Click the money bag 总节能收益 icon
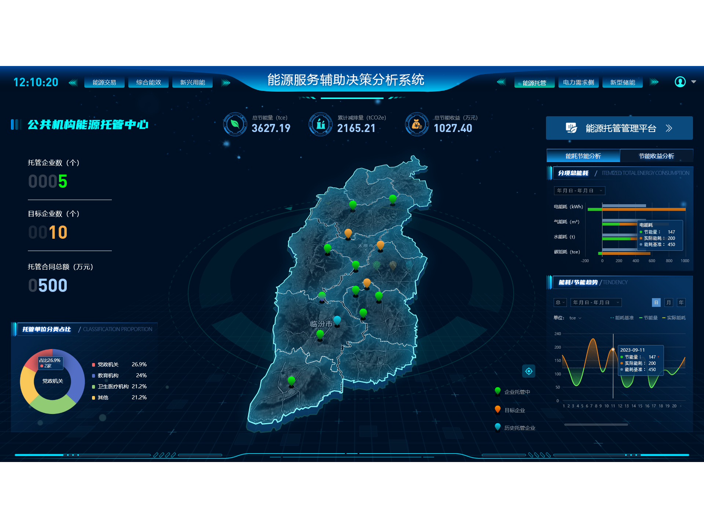Viewport: 704px width, 528px height. [x=417, y=124]
